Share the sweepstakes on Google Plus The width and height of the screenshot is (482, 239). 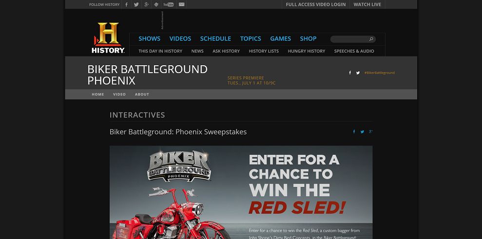[371, 132]
